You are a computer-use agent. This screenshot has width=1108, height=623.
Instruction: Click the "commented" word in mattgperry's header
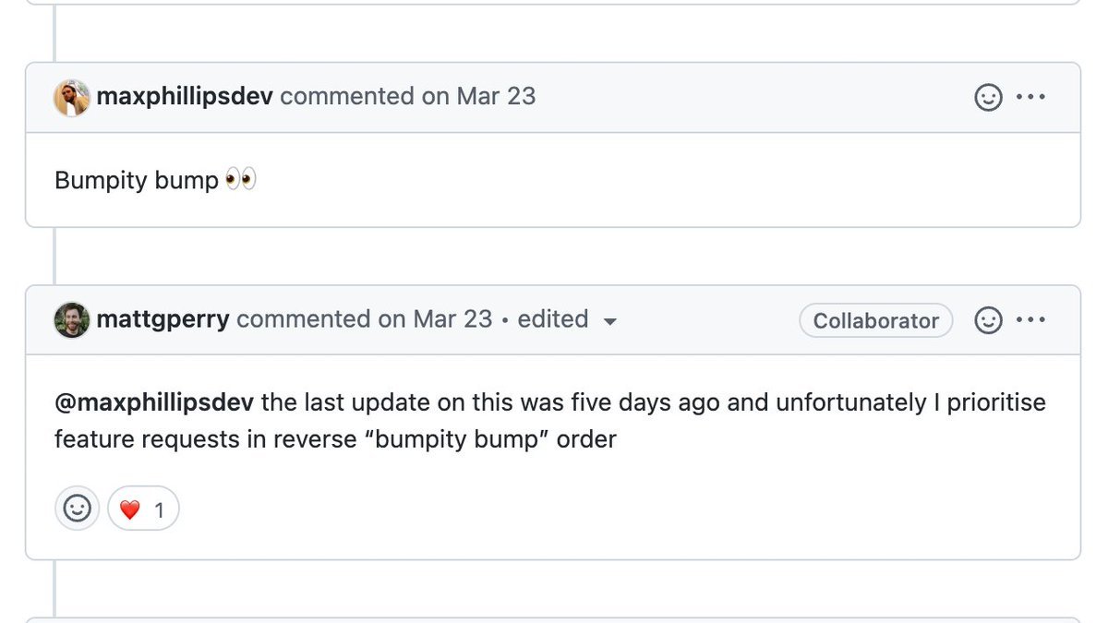coord(303,319)
